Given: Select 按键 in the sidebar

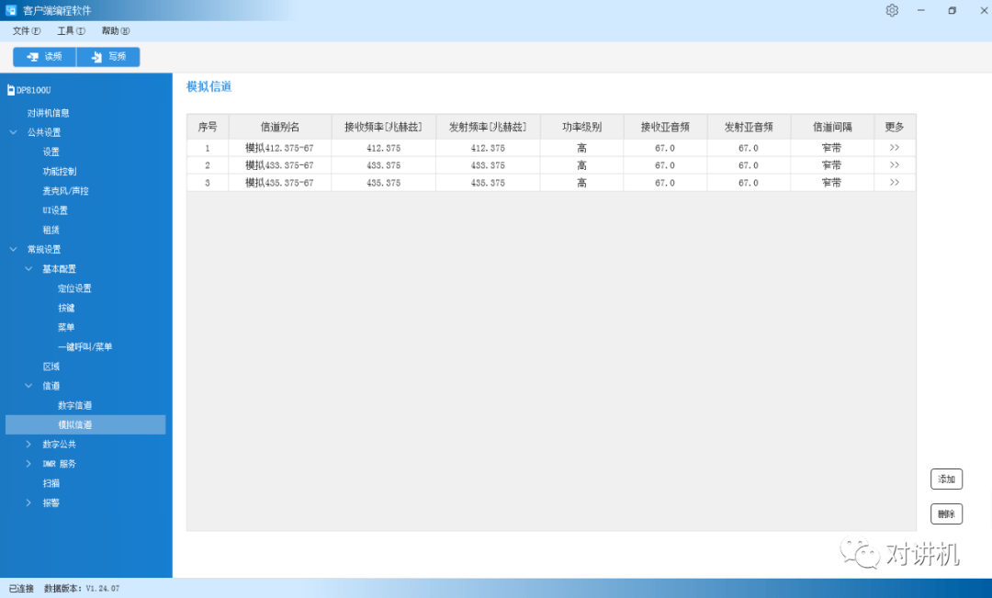Looking at the screenshot, I should coord(66,308).
